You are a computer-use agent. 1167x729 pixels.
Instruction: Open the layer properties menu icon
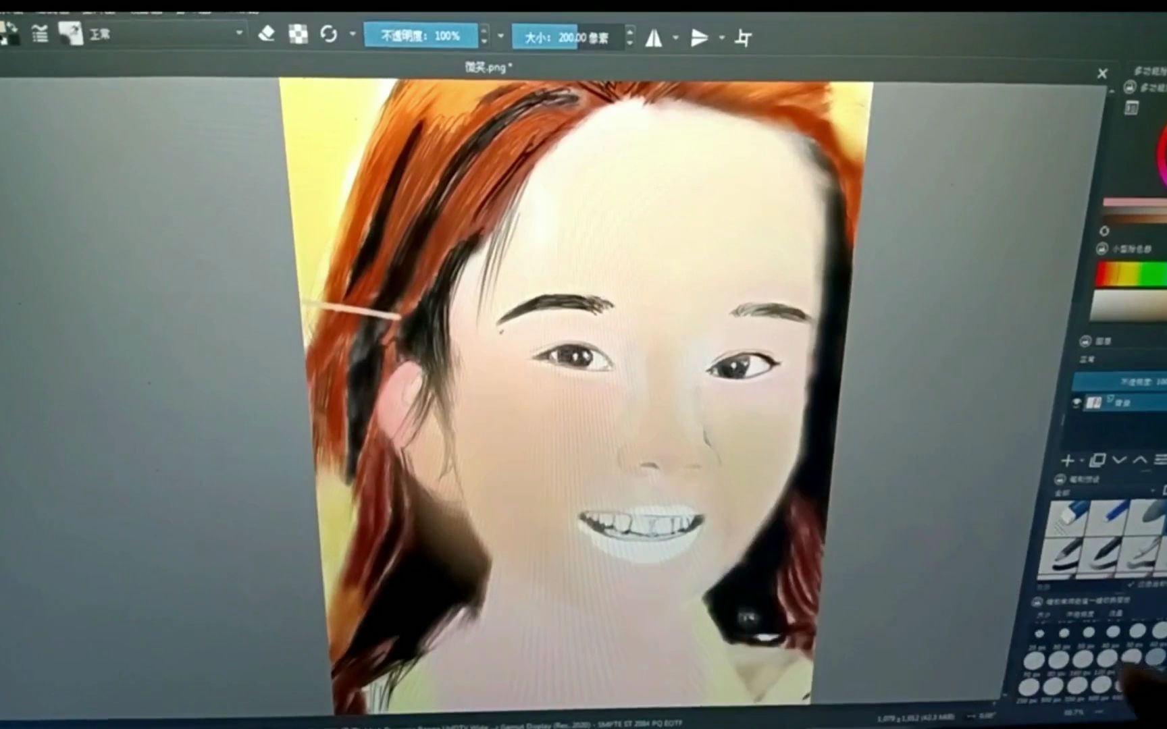(x=1160, y=460)
